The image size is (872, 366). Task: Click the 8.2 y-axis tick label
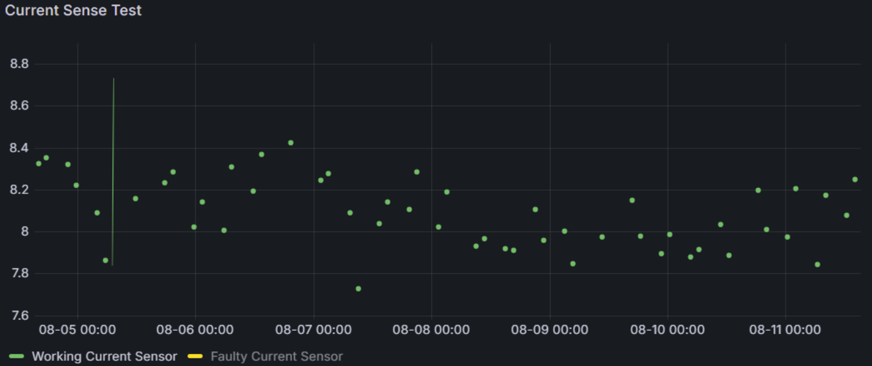tap(19, 190)
